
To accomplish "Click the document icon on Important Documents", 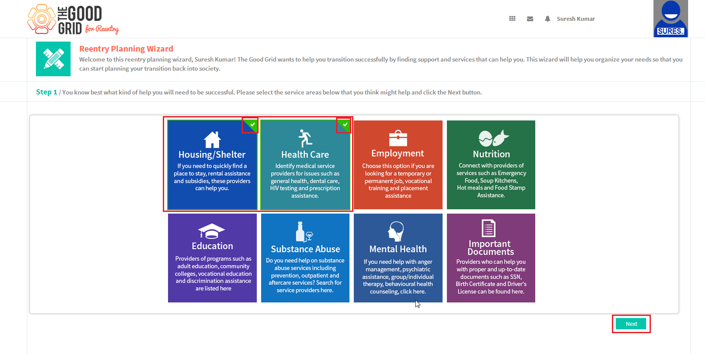I will point(488,228).
